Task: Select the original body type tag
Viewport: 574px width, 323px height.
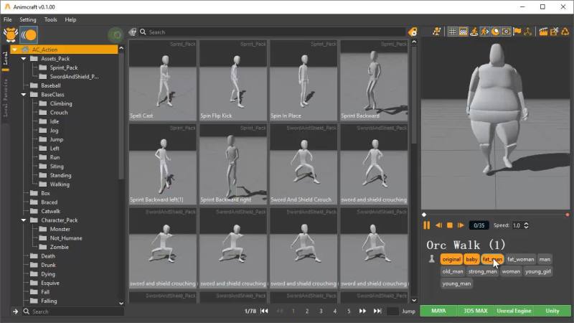Action: 451,259
